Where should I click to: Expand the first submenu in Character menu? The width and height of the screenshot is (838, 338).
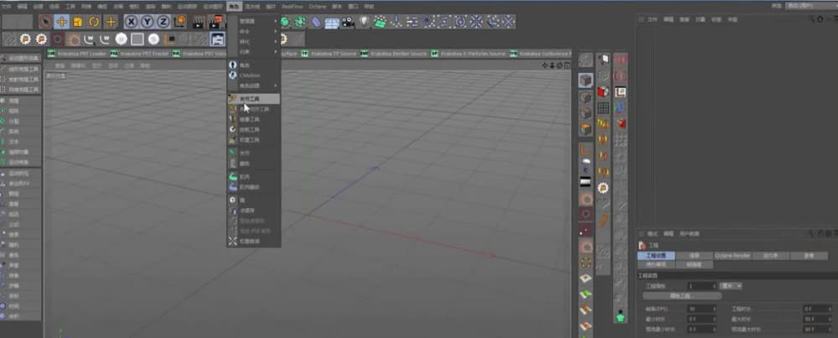pos(254,21)
